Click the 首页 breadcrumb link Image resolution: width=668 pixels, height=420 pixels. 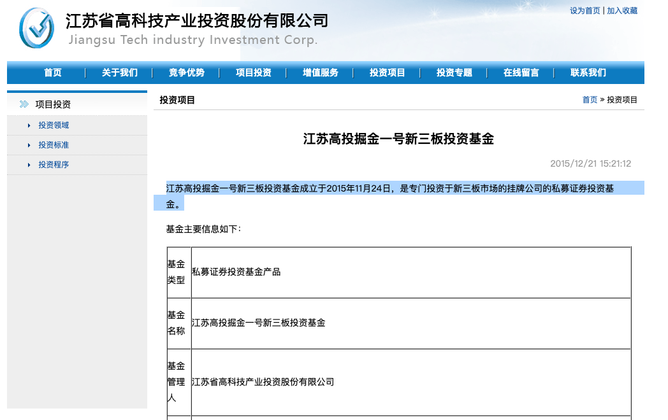click(x=590, y=100)
